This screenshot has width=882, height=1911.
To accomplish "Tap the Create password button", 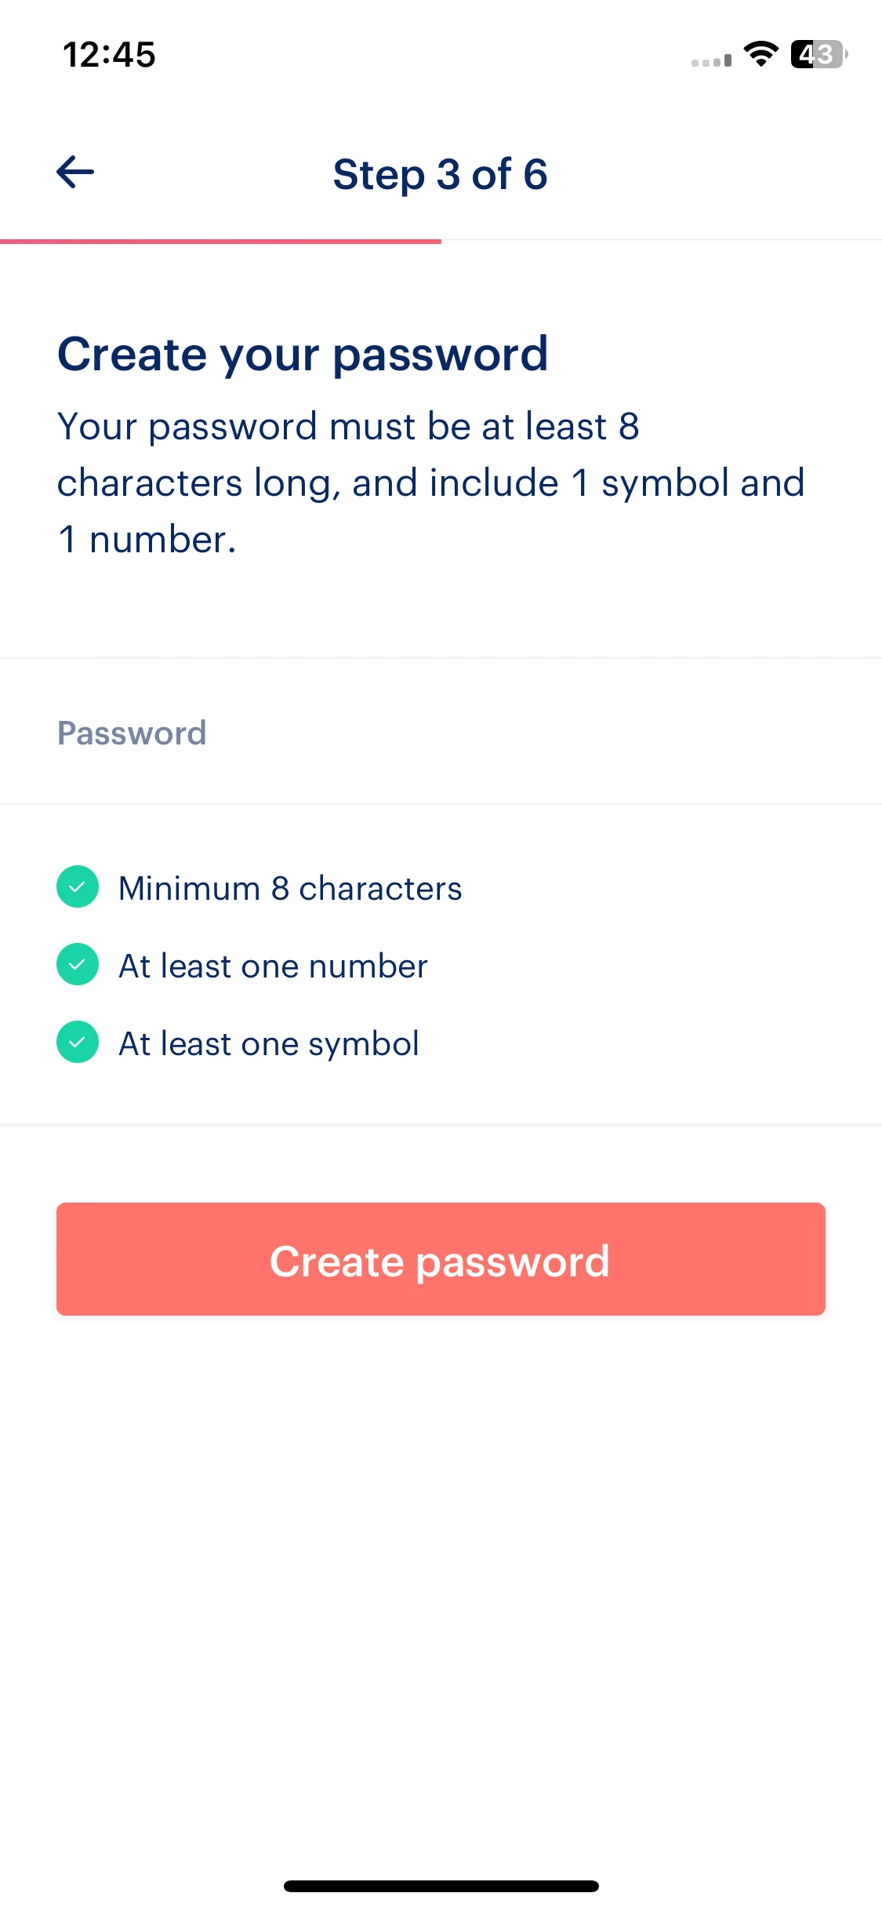I will tap(441, 1259).
